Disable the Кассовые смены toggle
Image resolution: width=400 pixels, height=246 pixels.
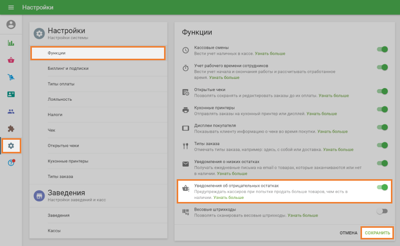click(x=382, y=50)
